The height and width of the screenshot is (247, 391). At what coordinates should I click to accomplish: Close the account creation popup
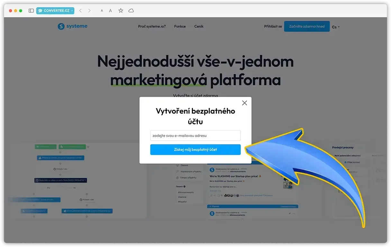[x=244, y=103]
